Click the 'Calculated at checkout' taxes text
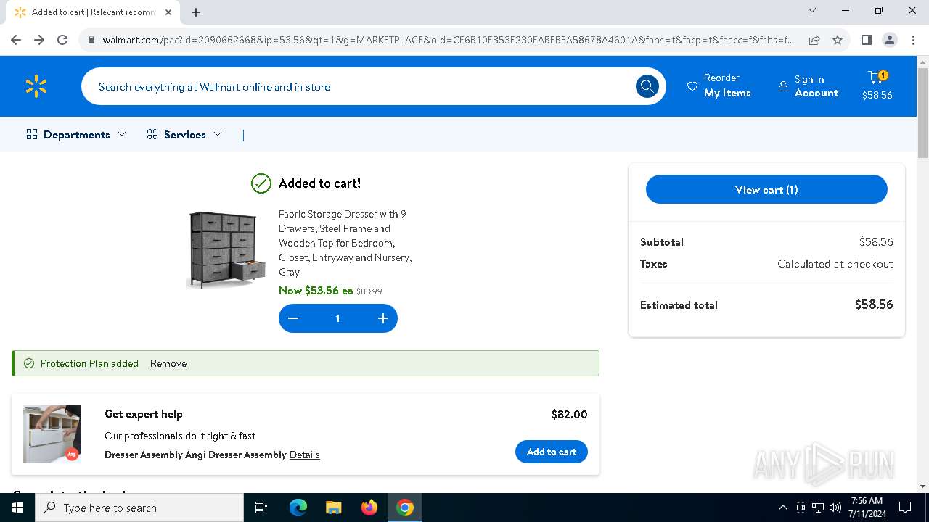Viewport: 929px width, 522px height. [835, 264]
